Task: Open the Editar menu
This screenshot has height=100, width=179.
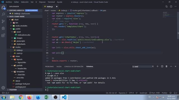Action: tap(17, 2)
